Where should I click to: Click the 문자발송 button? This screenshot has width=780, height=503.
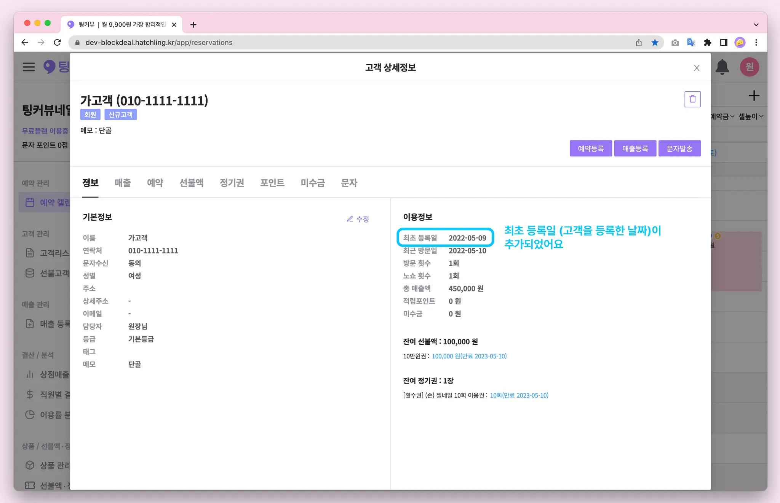[679, 148]
